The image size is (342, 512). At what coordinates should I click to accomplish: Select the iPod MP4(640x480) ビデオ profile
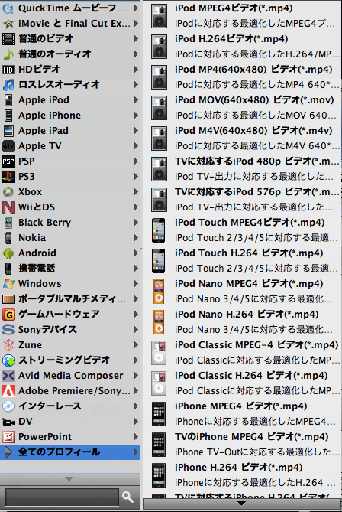[x=243, y=77]
